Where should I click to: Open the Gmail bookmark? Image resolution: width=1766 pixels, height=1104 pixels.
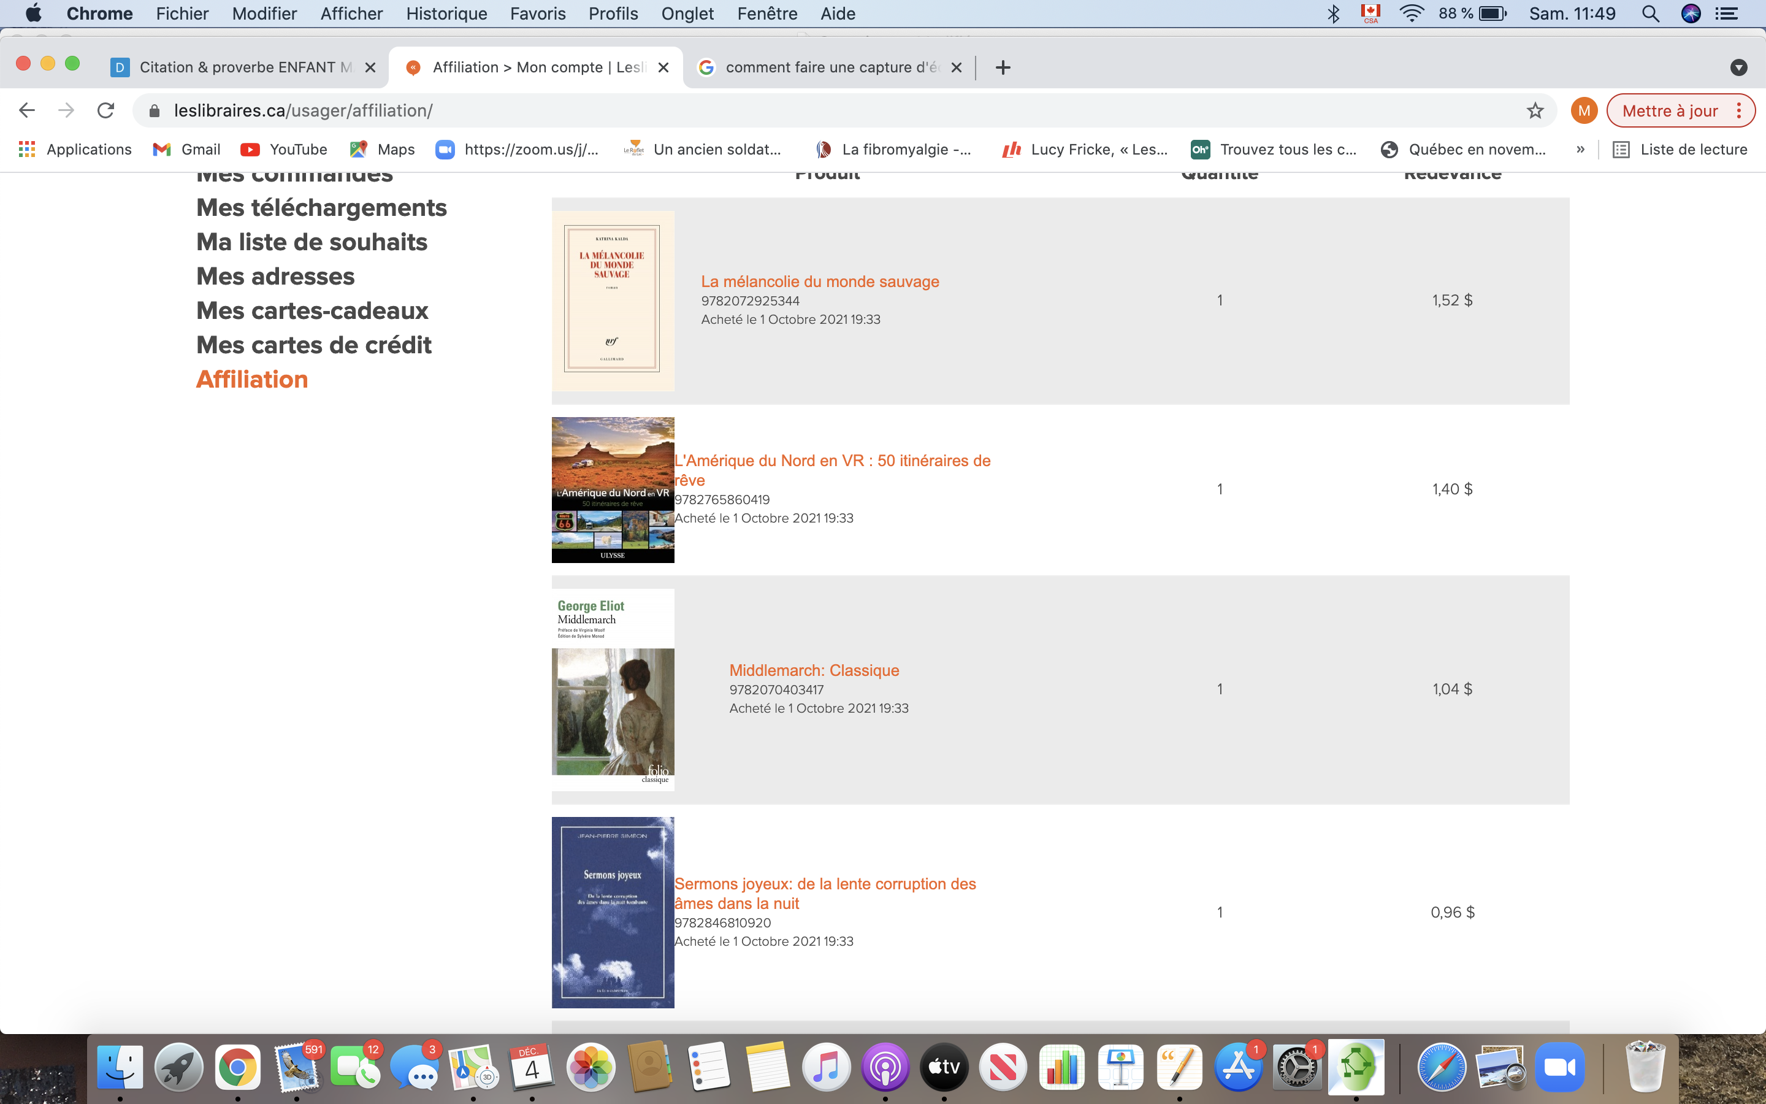(187, 149)
